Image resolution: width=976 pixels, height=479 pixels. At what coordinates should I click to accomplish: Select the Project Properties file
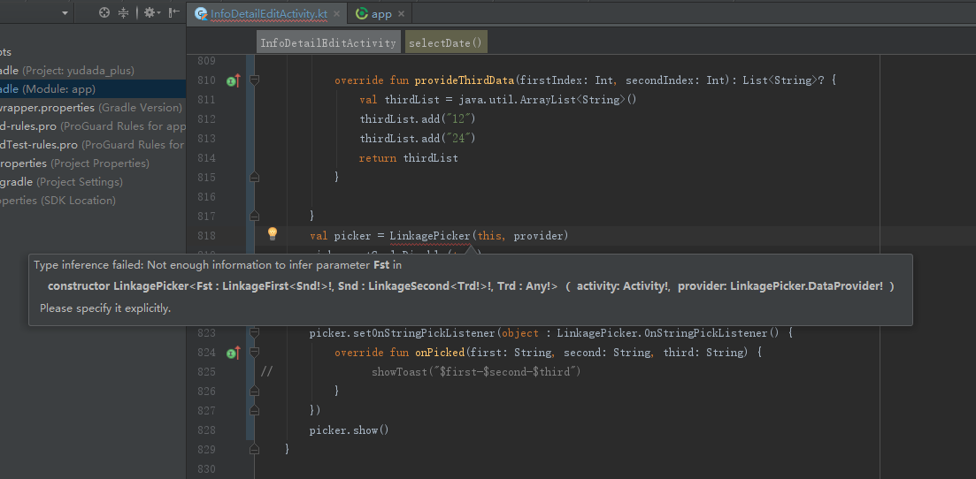[93, 163]
